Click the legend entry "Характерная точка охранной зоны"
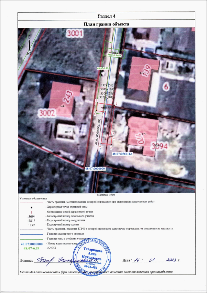This screenshot has width=207, height=293. (x=67, y=207)
